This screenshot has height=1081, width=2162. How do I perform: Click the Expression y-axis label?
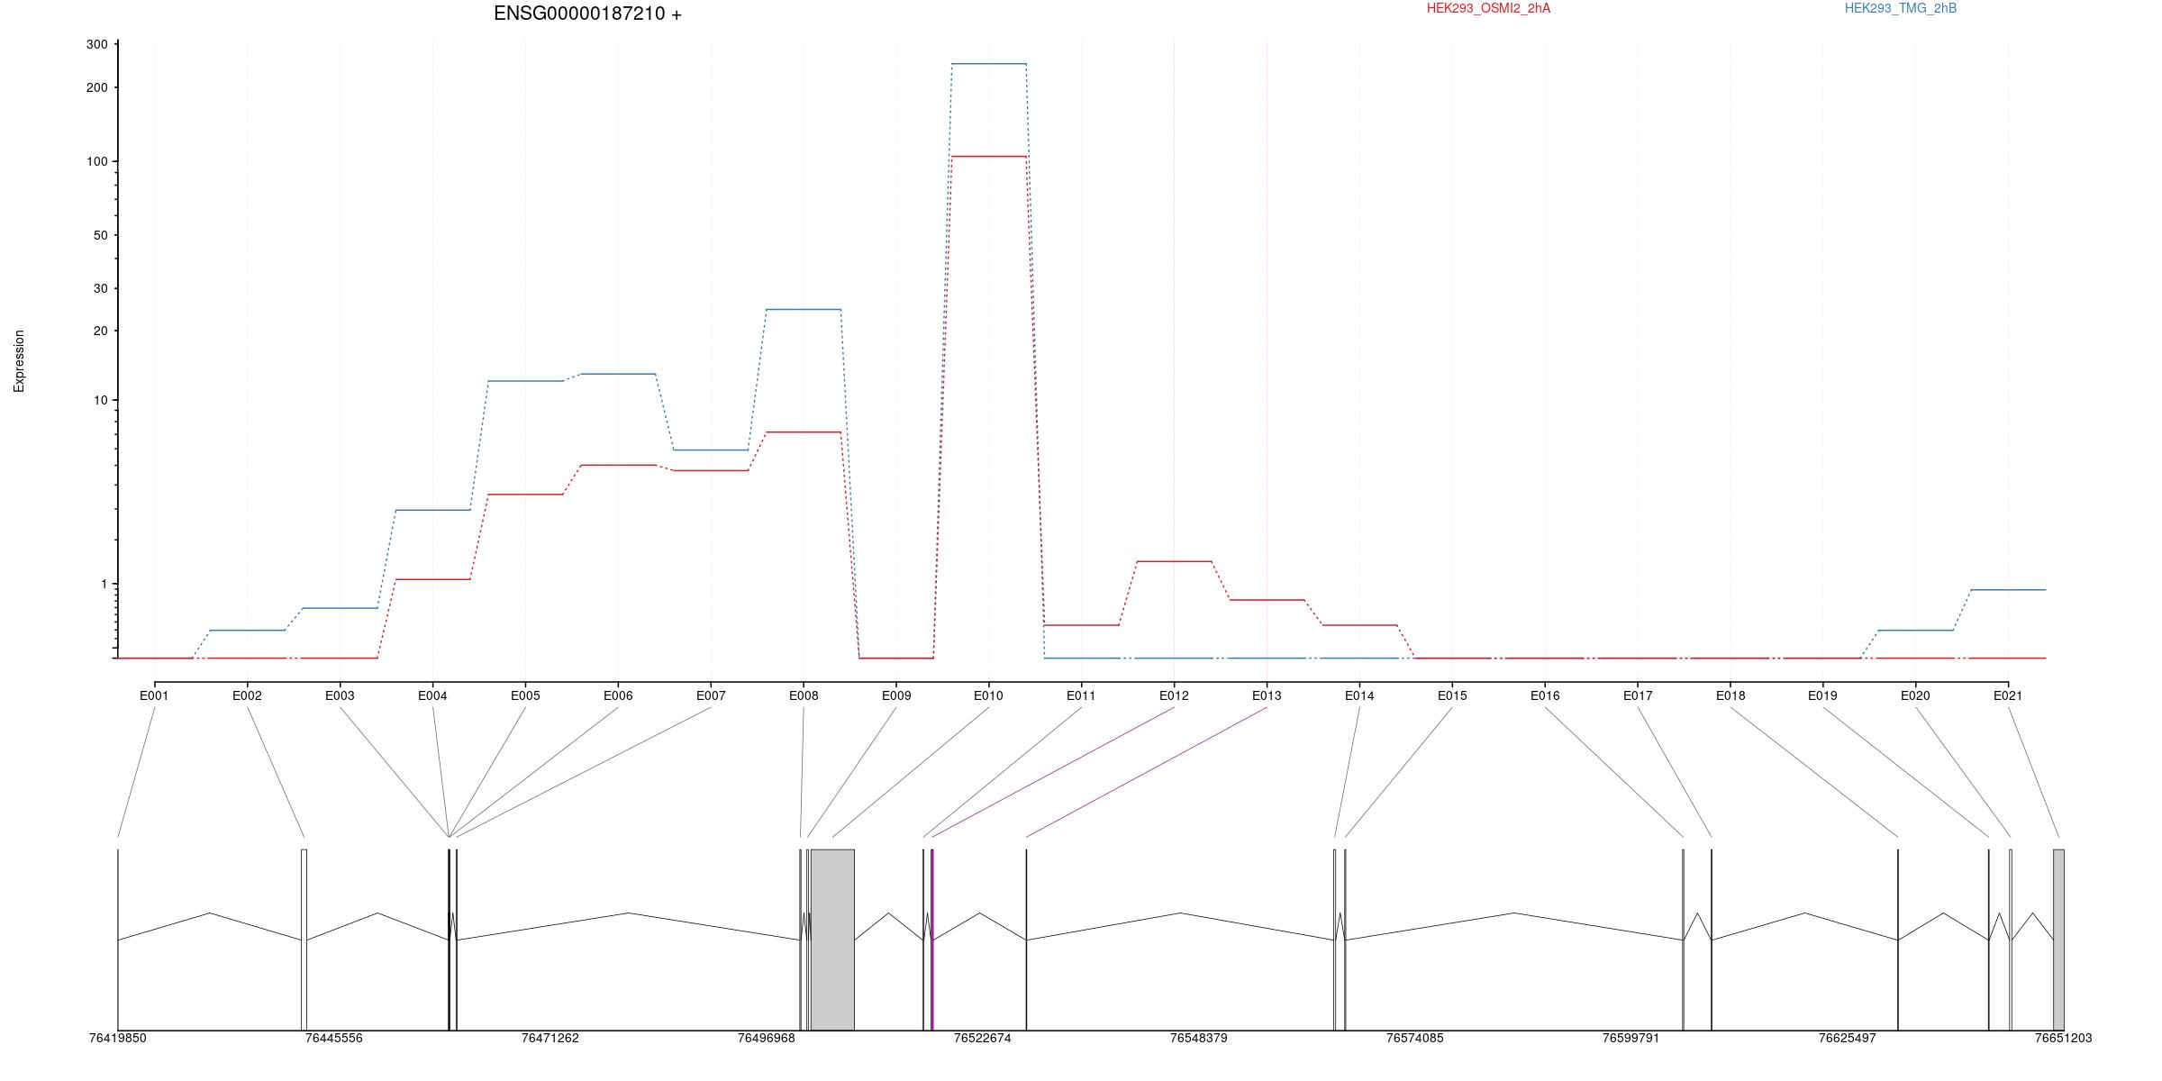(x=19, y=361)
